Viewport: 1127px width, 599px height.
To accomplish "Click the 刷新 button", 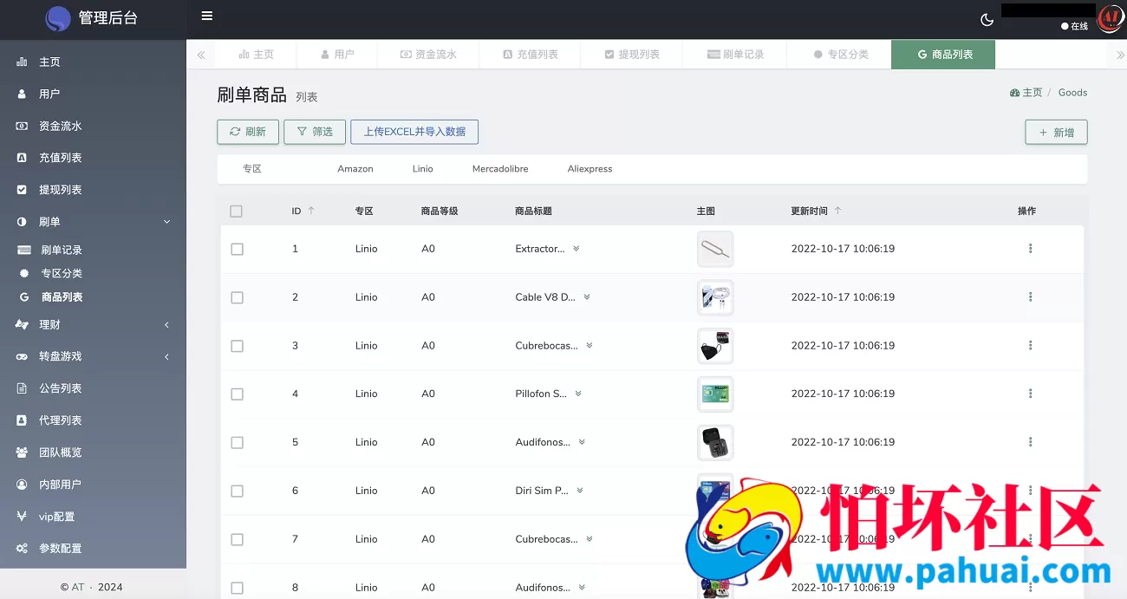I will [x=248, y=132].
